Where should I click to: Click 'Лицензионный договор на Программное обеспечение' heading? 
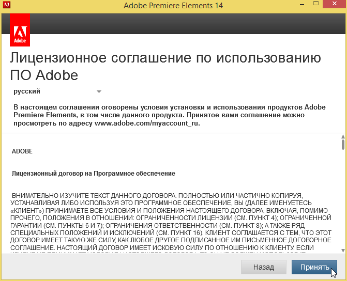tap(94, 174)
